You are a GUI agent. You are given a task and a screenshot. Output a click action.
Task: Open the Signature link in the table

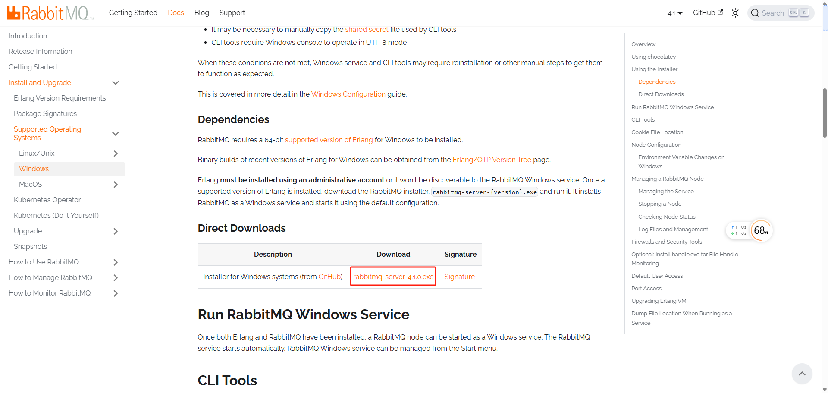[459, 277]
